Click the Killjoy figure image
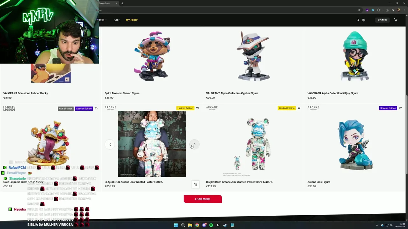The height and width of the screenshot is (229, 408). click(x=355, y=56)
